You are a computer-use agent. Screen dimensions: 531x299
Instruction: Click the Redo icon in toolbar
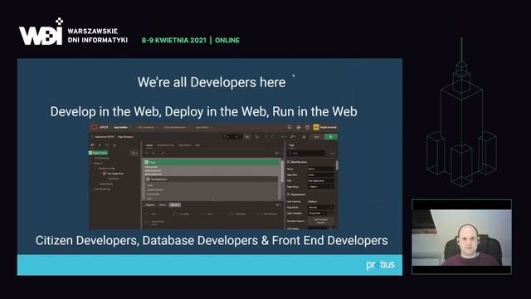(x=273, y=136)
